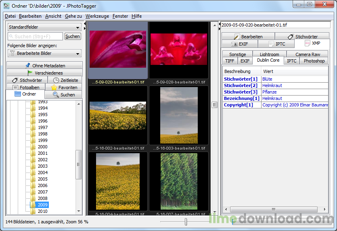Open the Werkzeuge menu
The image size is (337, 231).
pyautogui.click(x=97, y=16)
